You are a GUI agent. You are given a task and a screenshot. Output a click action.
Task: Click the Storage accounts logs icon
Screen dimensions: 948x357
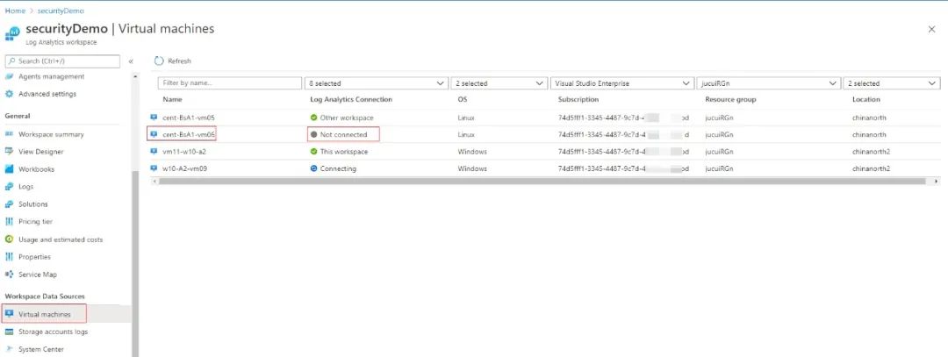[x=9, y=332]
